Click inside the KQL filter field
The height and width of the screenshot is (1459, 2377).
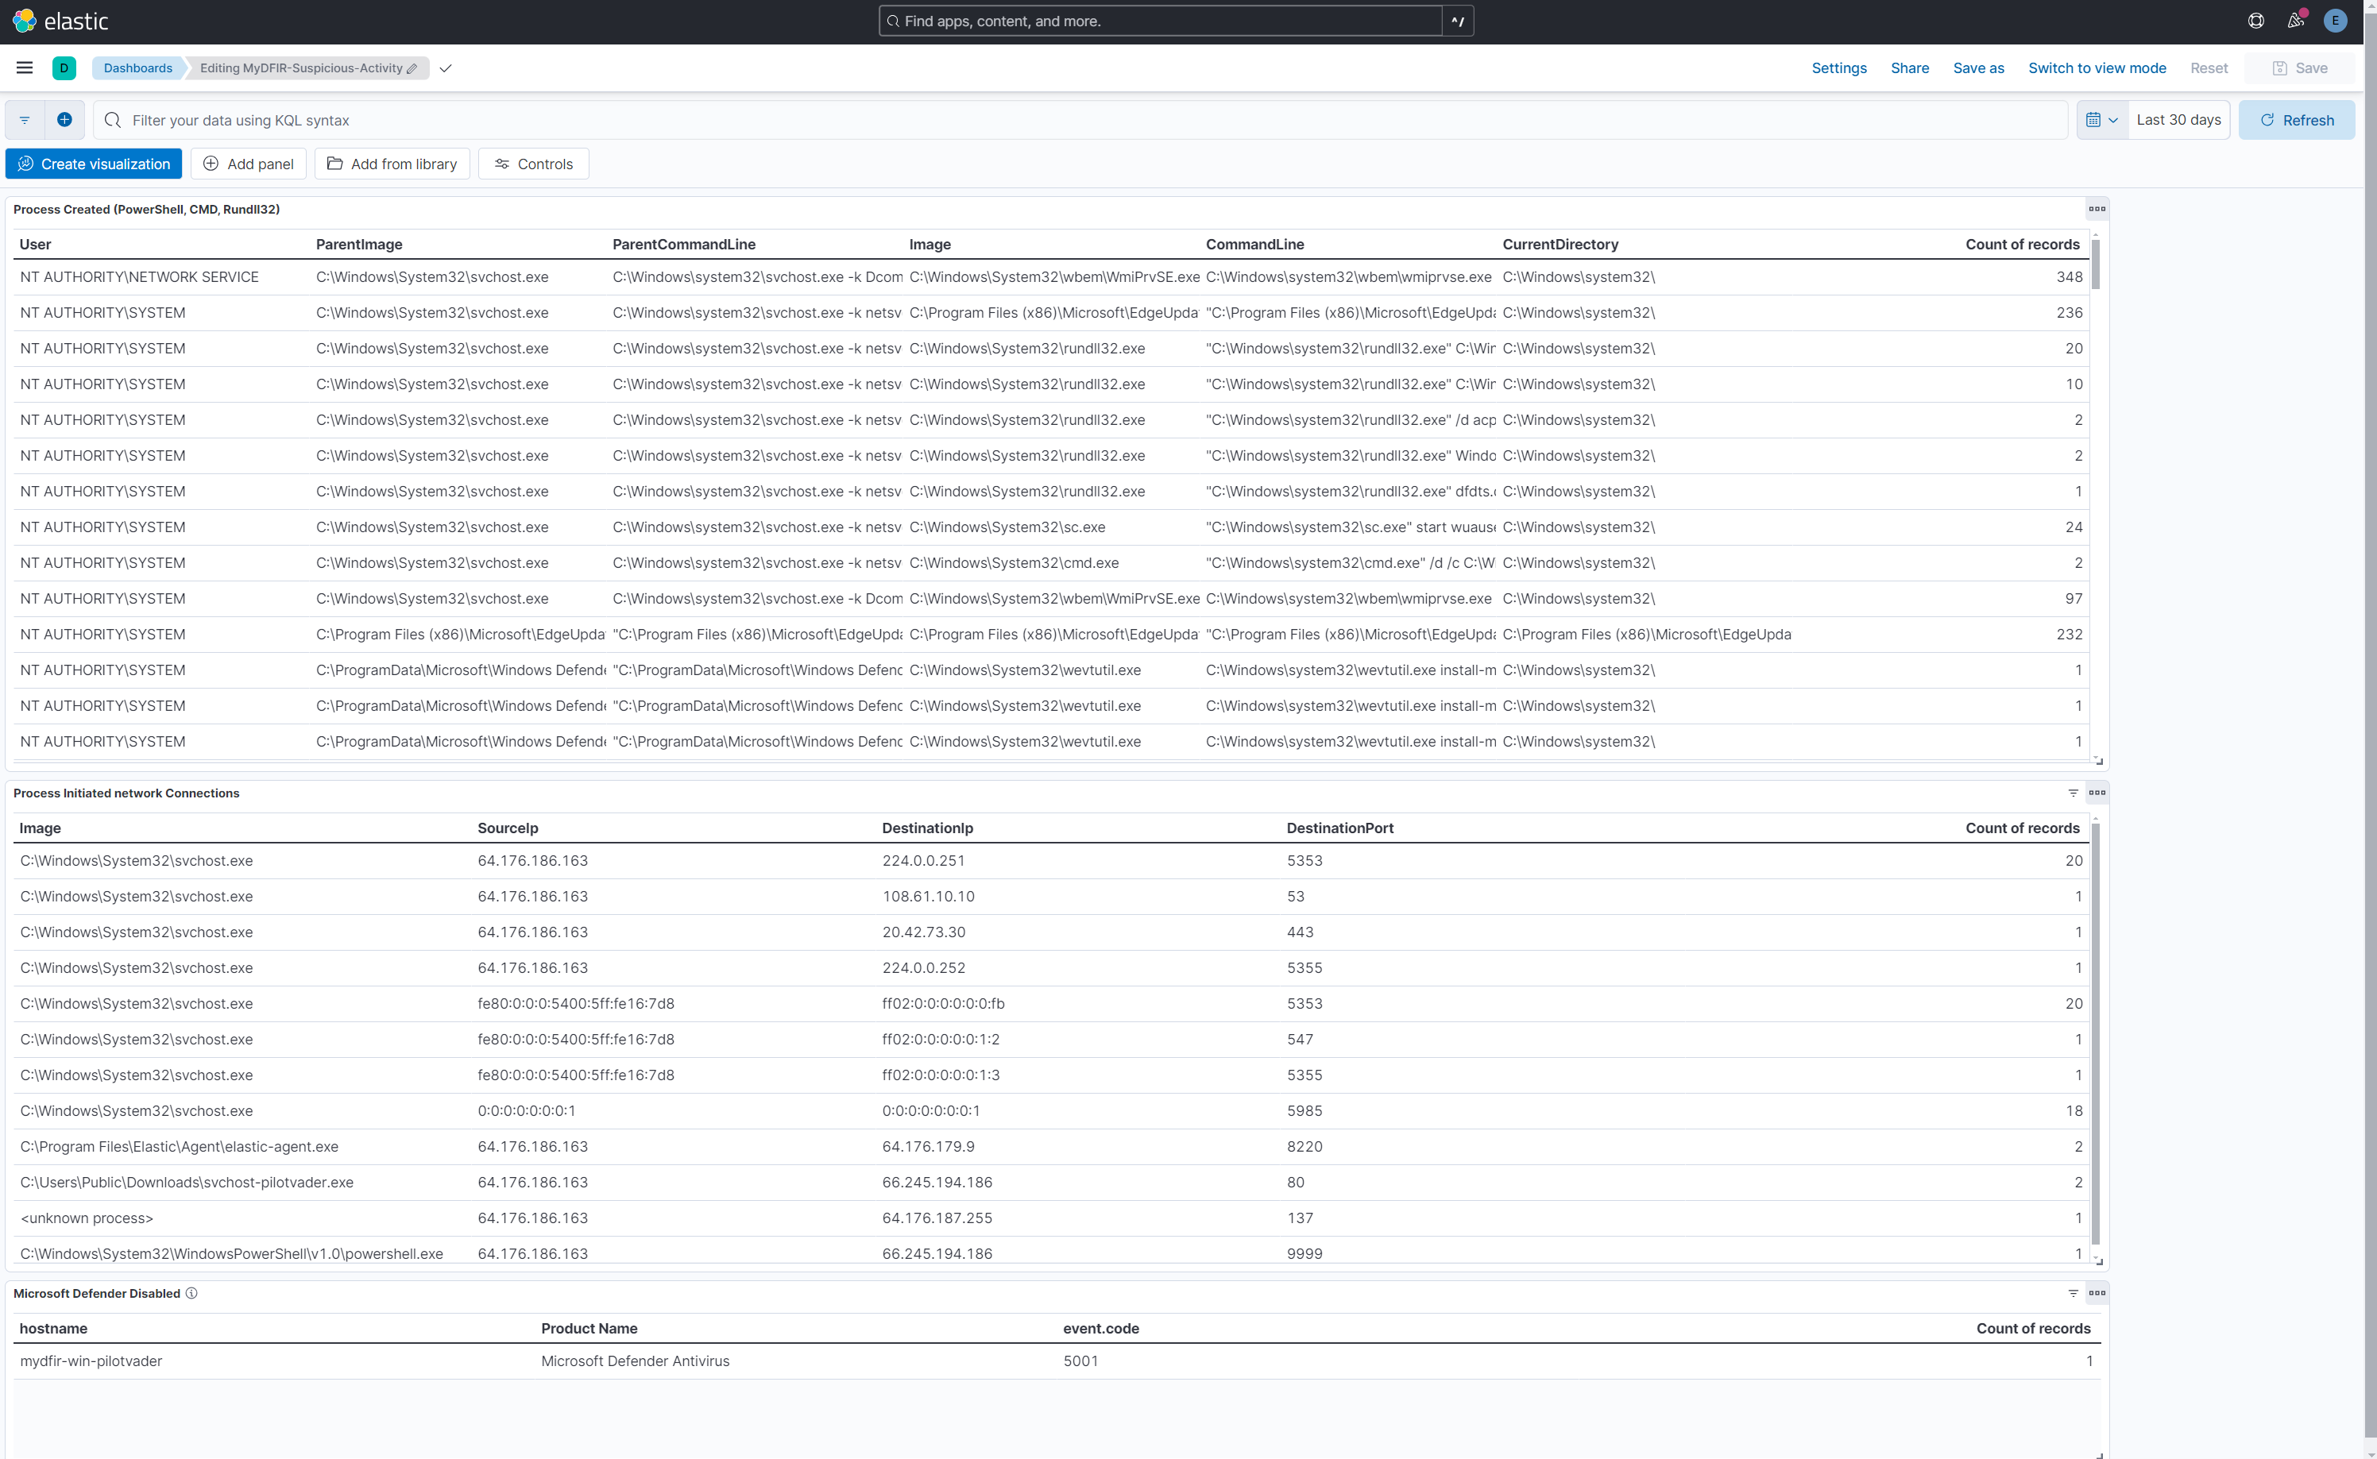point(675,120)
